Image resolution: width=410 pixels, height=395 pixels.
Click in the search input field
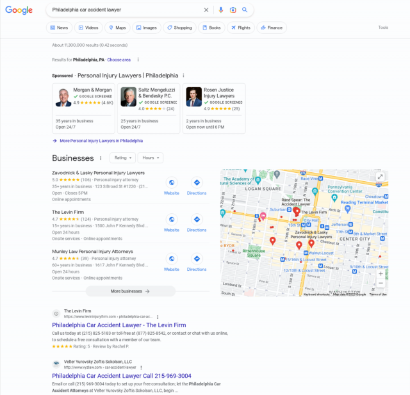(126, 10)
